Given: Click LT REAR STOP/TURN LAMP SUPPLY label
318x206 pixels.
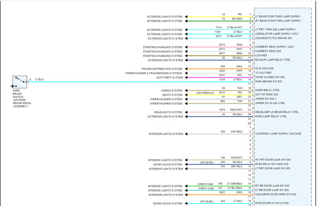Looking at the screenshot, I should (x=278, y=17).
